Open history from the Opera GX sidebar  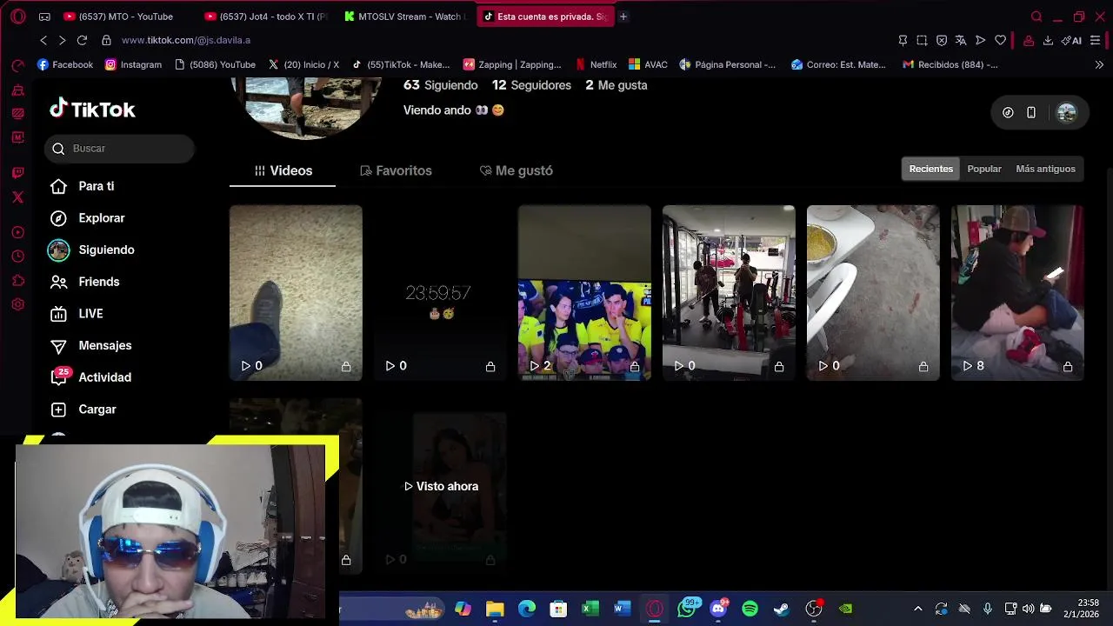(17, 256)
